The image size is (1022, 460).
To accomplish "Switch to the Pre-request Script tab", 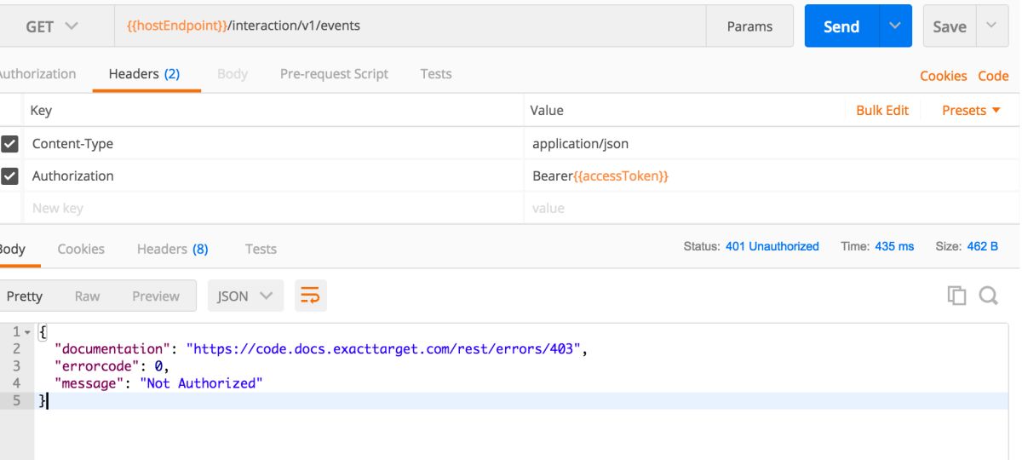I will click(334, 74).
